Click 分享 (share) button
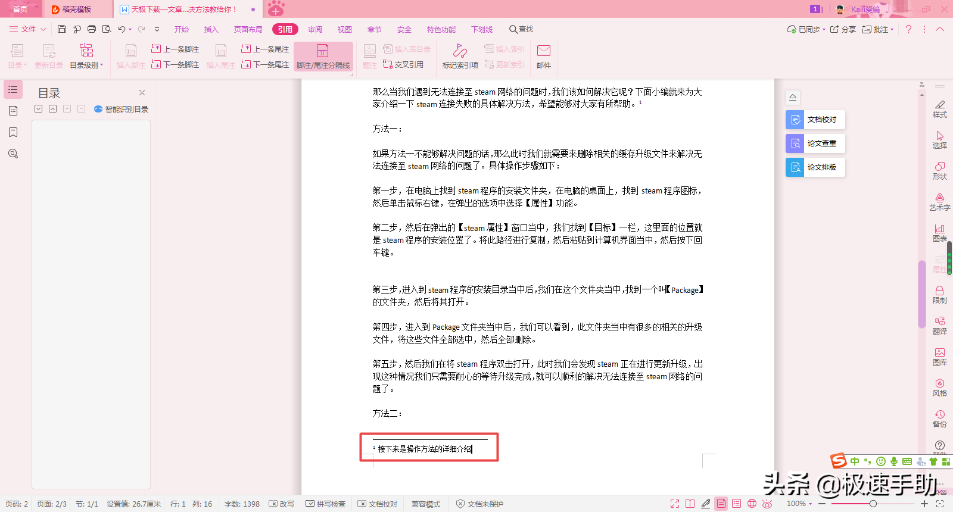 point(843,29)
